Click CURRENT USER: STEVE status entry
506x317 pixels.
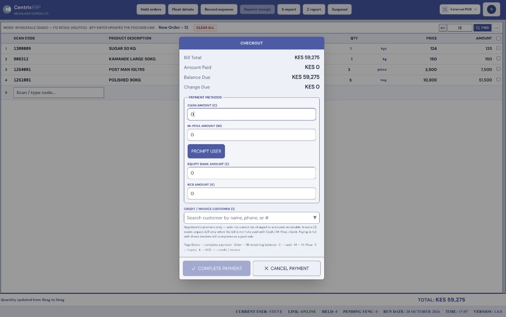coord(259,312)
